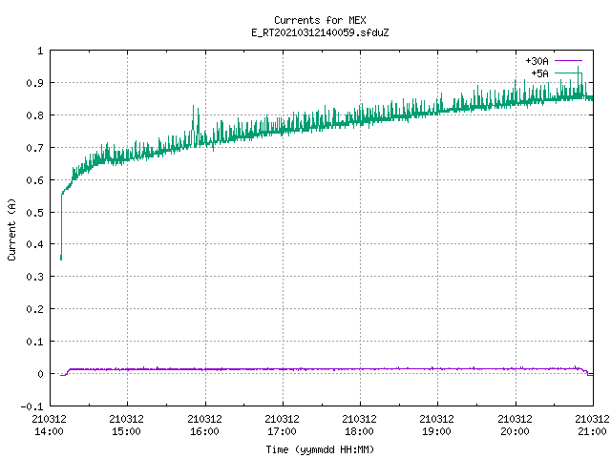This screenshot has height=458, width=611.
Task: Click the purple +30A trace near 17:00
Action: (283, 369)
